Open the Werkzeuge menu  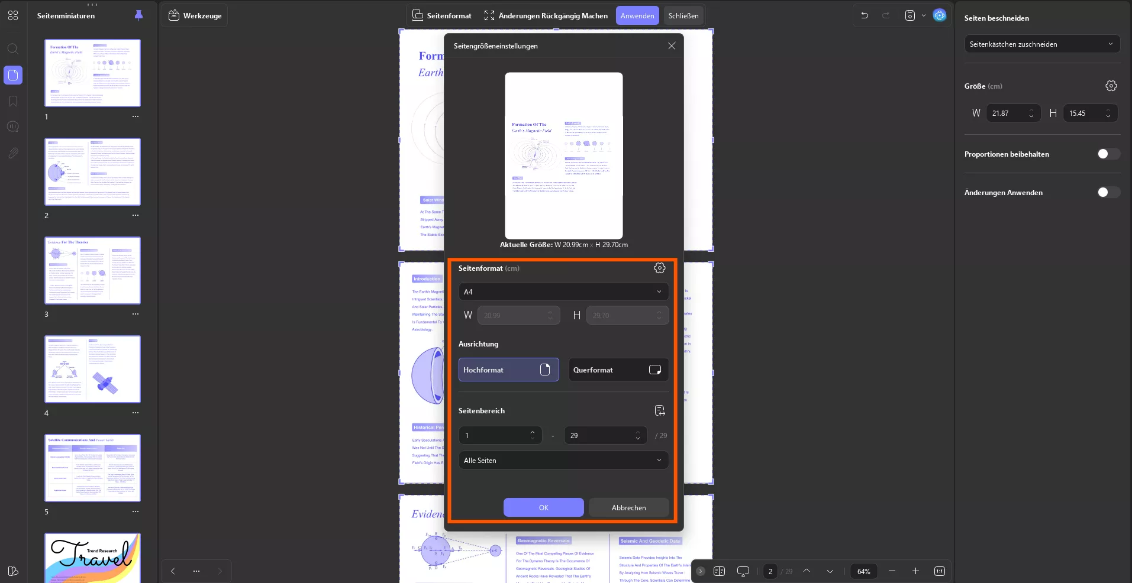coord(195,15)
